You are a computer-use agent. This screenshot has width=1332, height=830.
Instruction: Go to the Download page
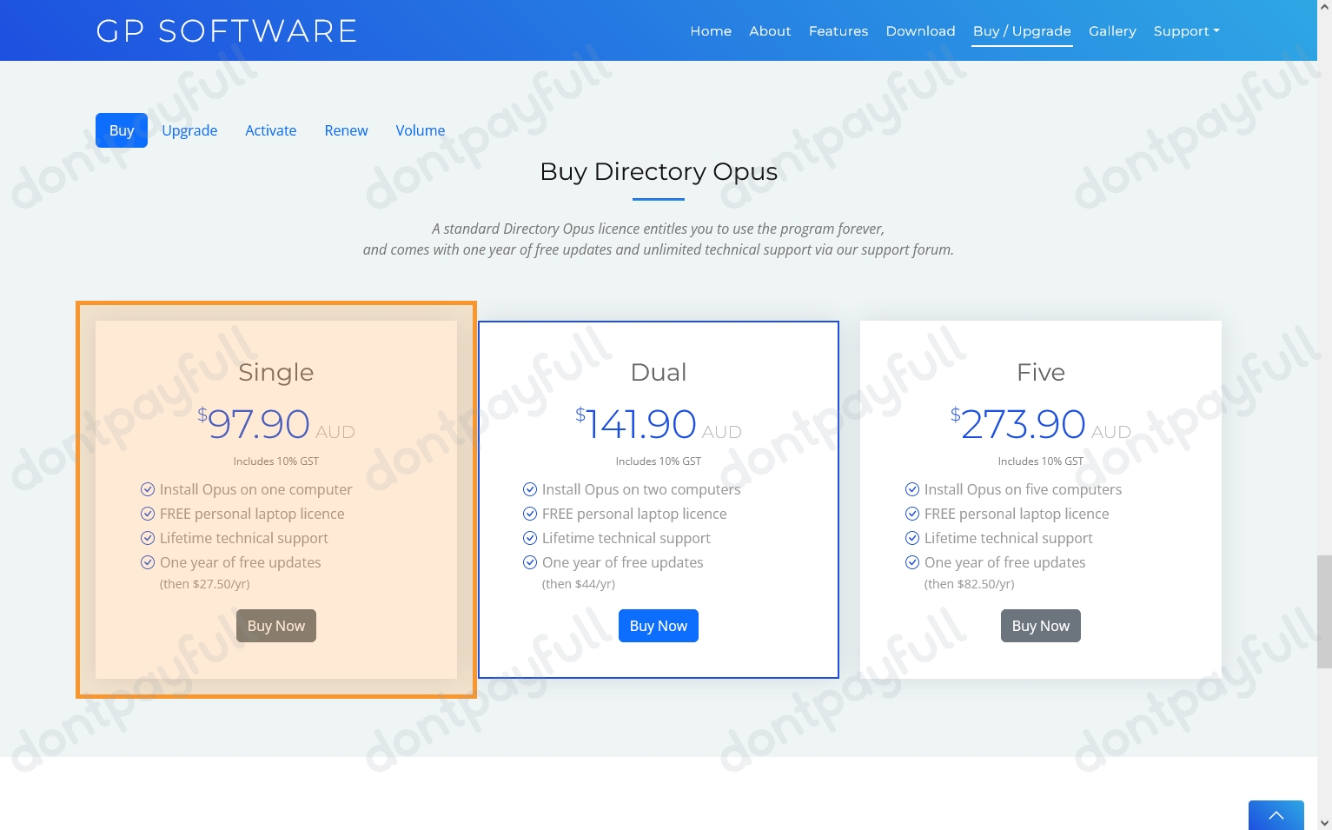(x=920, y=30)
